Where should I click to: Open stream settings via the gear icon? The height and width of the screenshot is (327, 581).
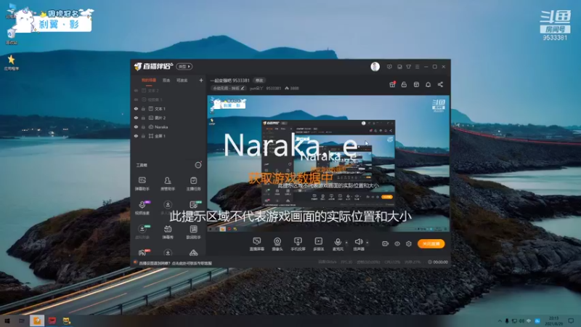point(409,243)
